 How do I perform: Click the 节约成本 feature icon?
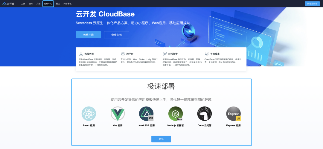click(x=207, y=54)
